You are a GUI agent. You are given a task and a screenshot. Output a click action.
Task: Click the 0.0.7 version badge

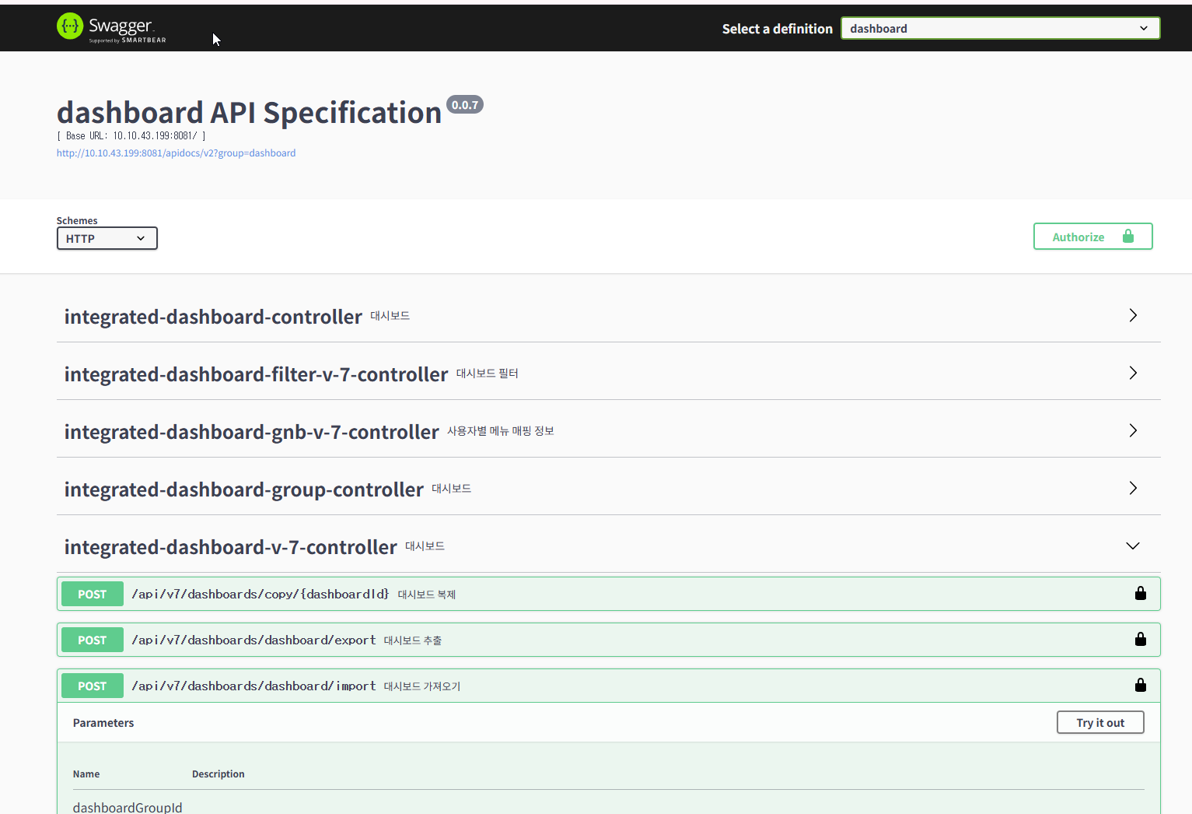[465, 105]
